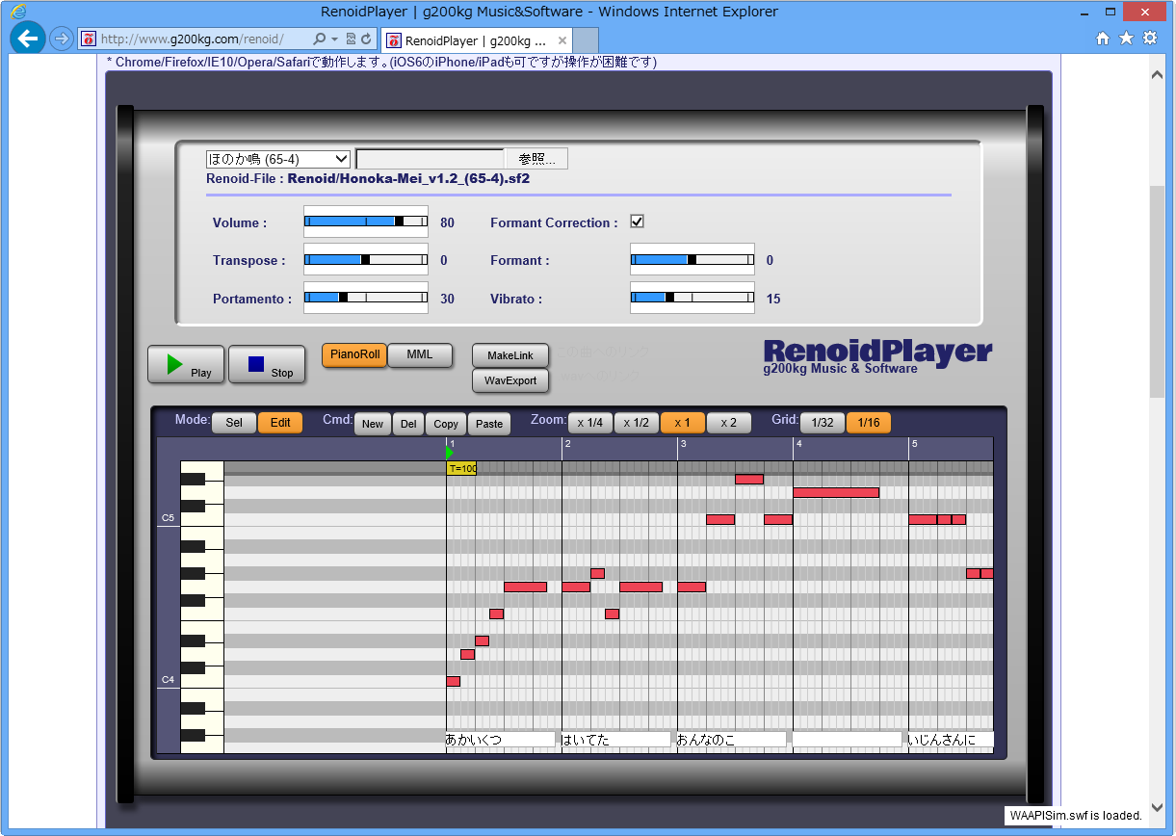This screenshot has height=836, width=1176.
Task: Click measure 5 number in the ruler
Action: [x=914, y=443]
